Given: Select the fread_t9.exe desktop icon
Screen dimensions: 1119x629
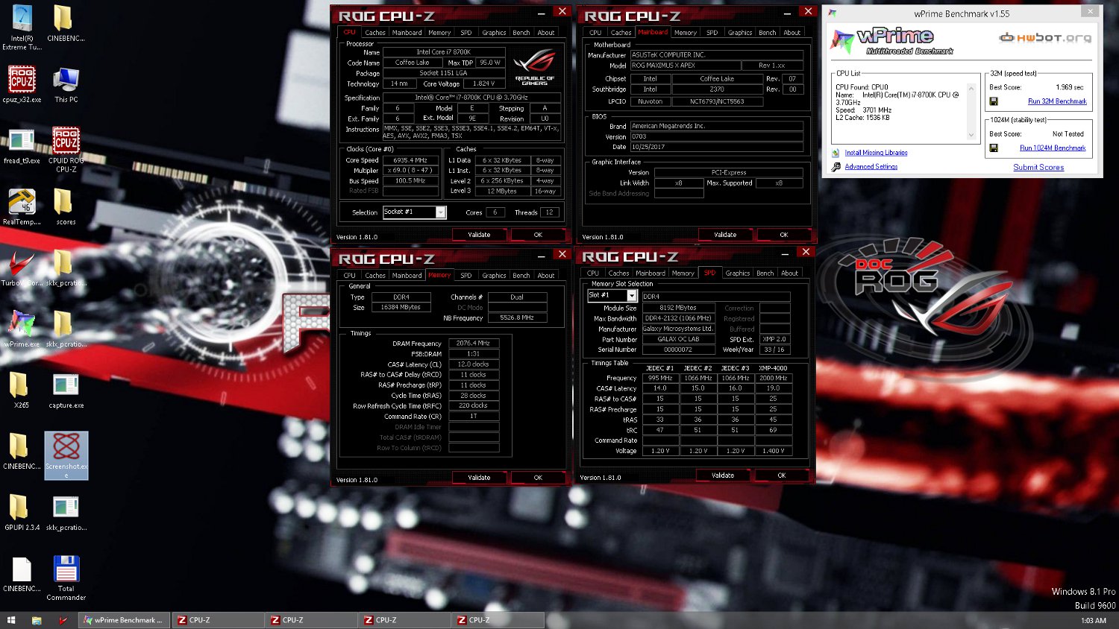Looking at the screenshot, I should coord(22,145).
